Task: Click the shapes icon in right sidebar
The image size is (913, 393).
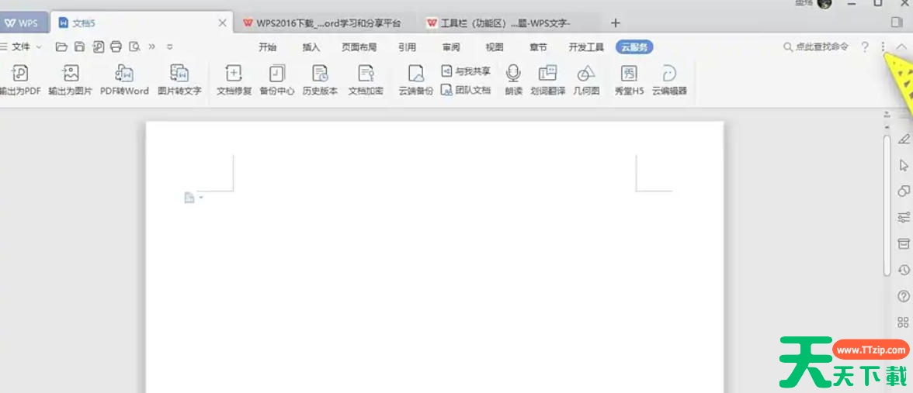Action: 904,191
